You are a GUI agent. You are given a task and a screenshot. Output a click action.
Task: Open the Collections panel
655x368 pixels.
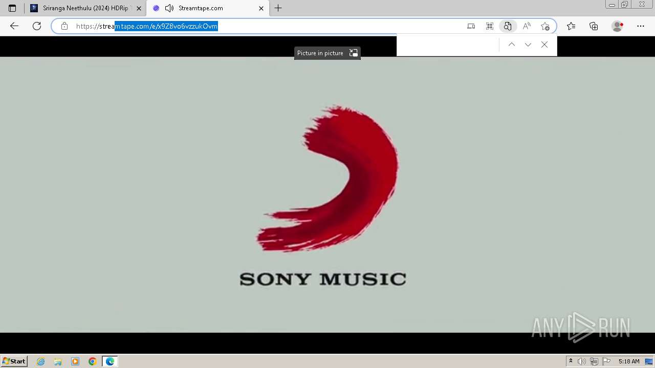click(x=594, y=26)
